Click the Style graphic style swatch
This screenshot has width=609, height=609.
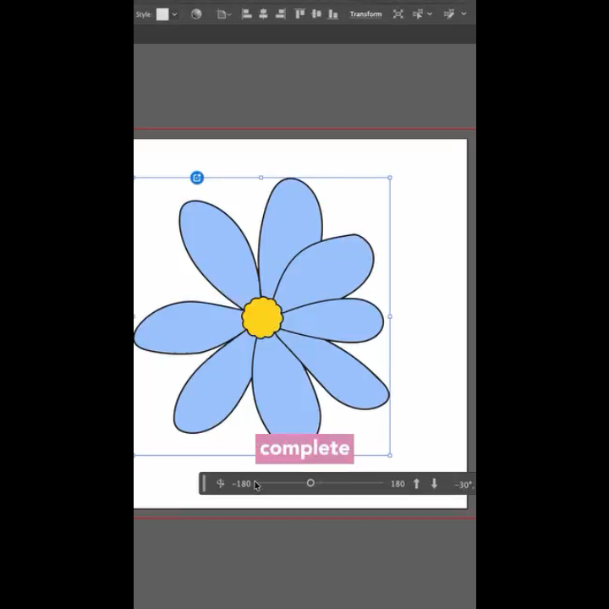click(162, 14)
